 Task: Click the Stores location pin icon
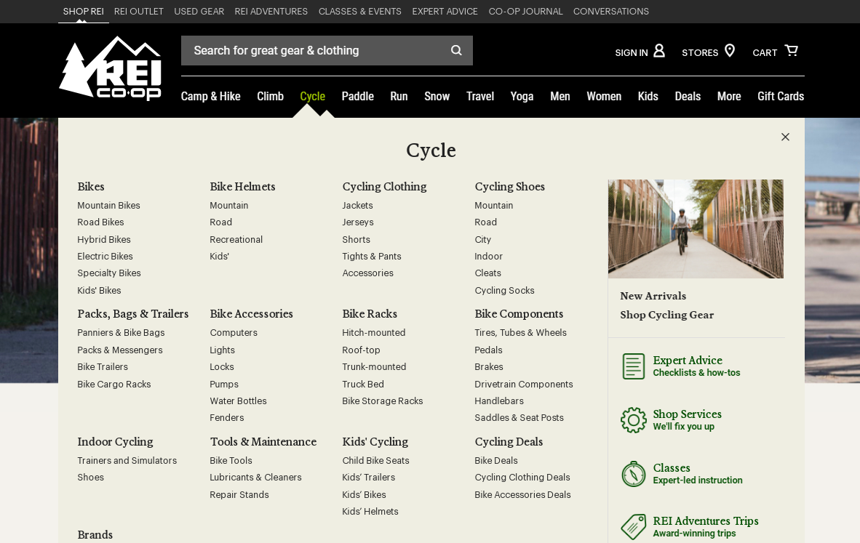[729, 51]
